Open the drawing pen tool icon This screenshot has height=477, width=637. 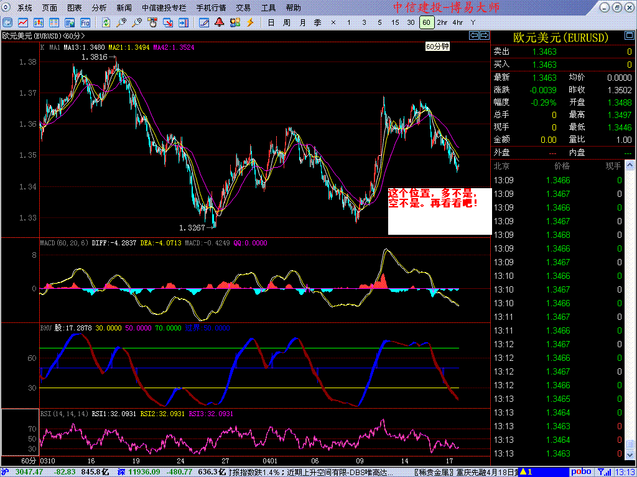tap(204, 22)
